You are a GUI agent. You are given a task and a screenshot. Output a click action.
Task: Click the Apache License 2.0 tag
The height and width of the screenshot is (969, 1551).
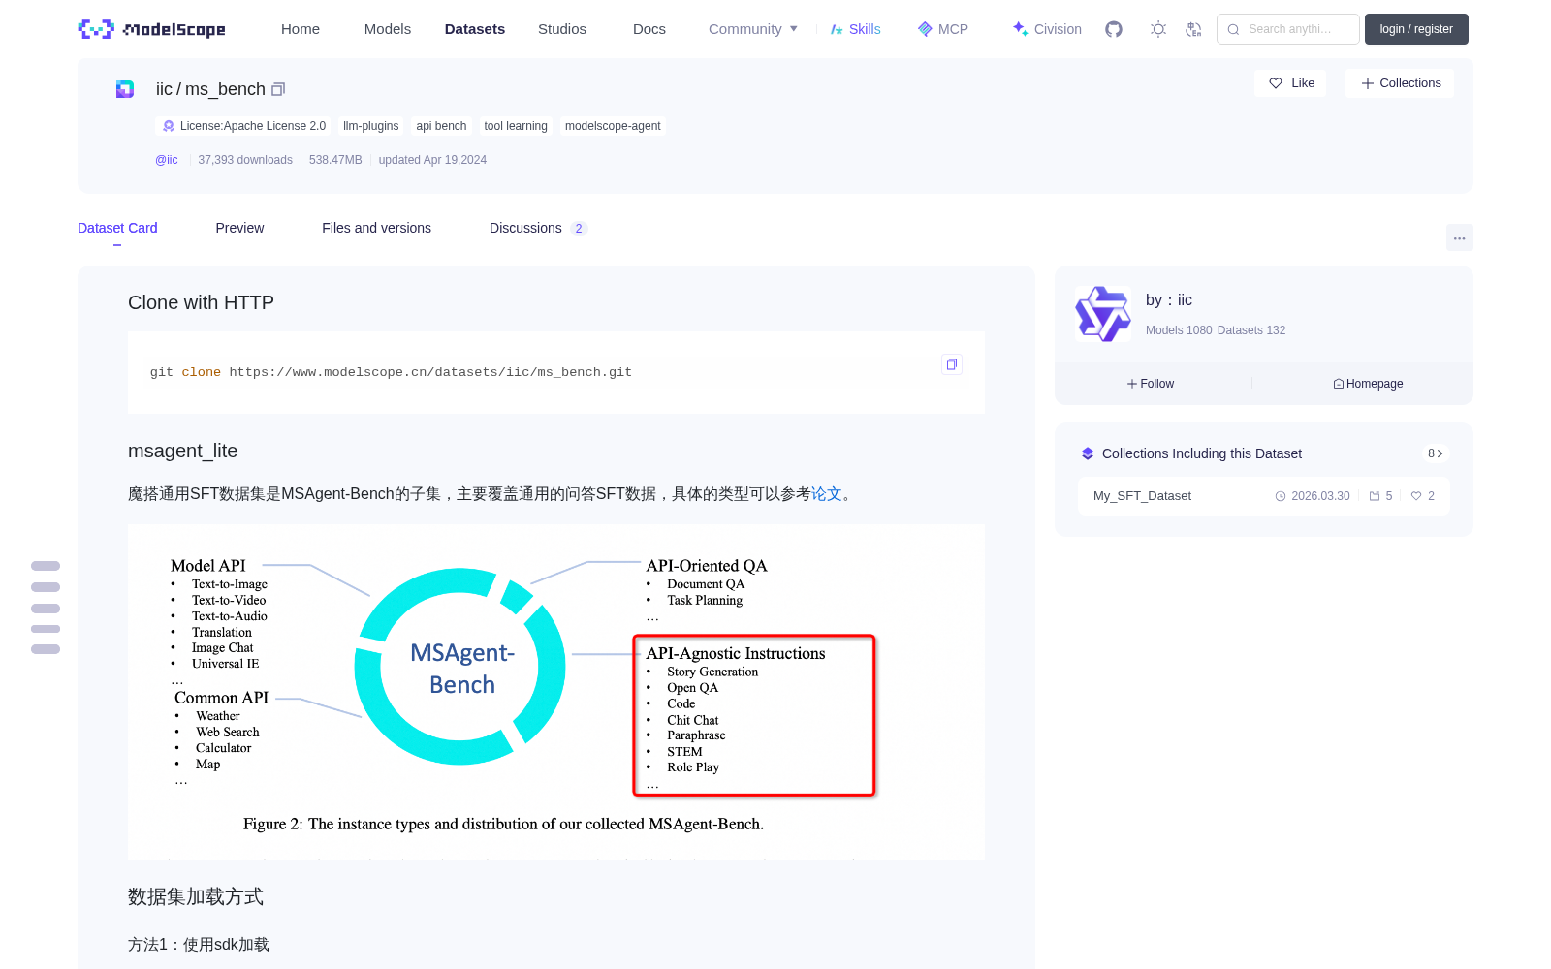[x=243, y=126]
